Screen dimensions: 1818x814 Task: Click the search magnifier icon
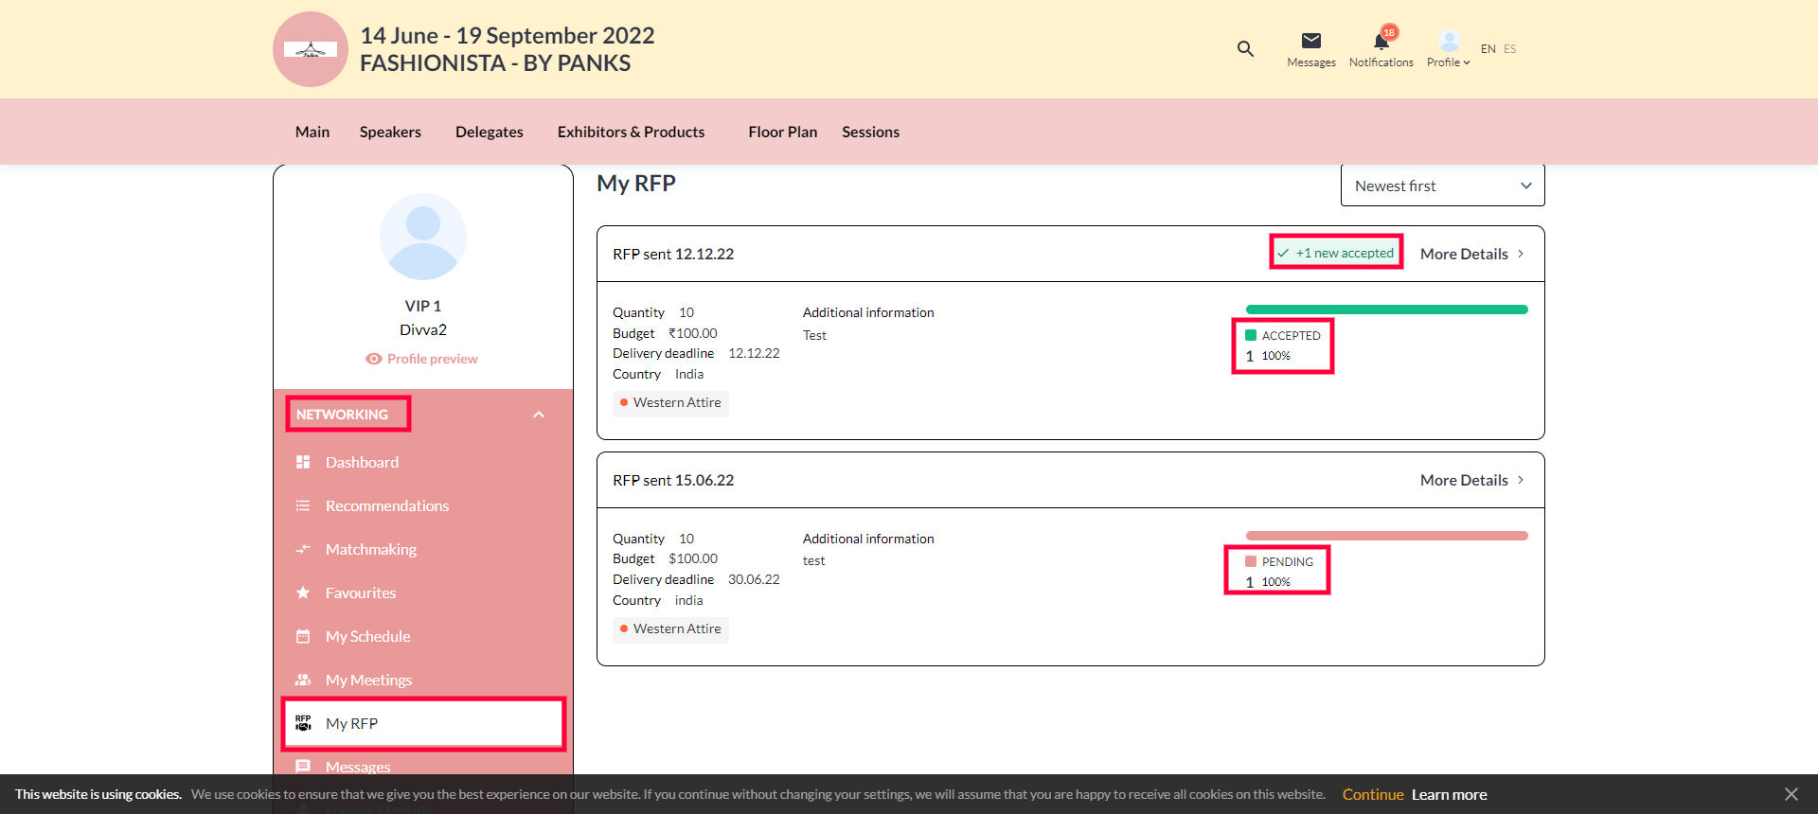pos(1245,48)
